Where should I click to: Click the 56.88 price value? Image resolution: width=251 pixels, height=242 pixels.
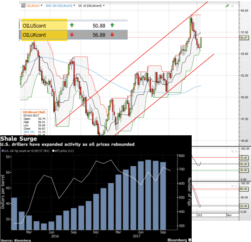(99, 35)
